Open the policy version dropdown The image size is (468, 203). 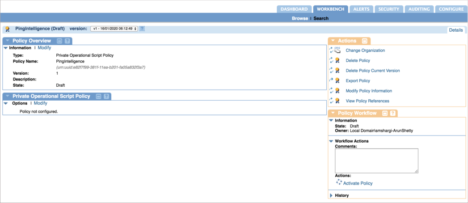[x=114, y=29]
